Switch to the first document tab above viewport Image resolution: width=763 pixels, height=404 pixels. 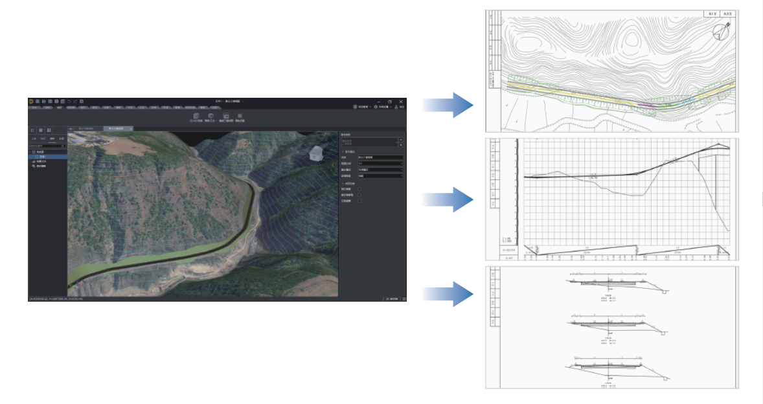pos(86,129)
